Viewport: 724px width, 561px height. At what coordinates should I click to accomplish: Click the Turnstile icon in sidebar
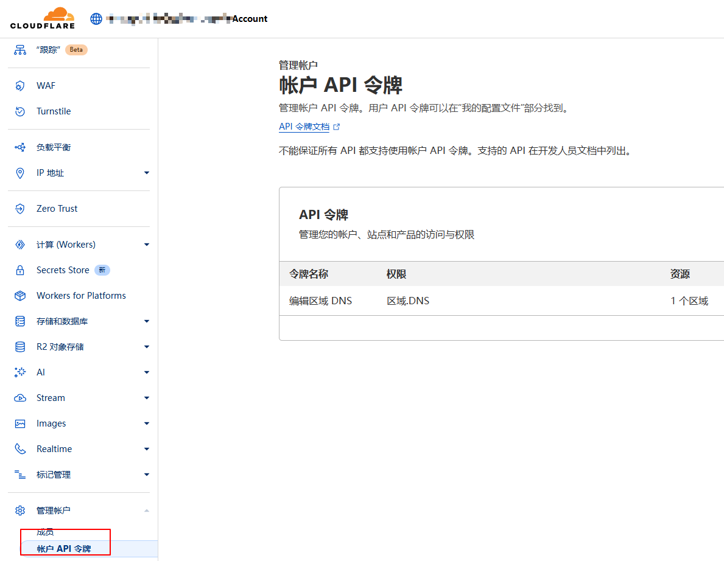point(20,111)
